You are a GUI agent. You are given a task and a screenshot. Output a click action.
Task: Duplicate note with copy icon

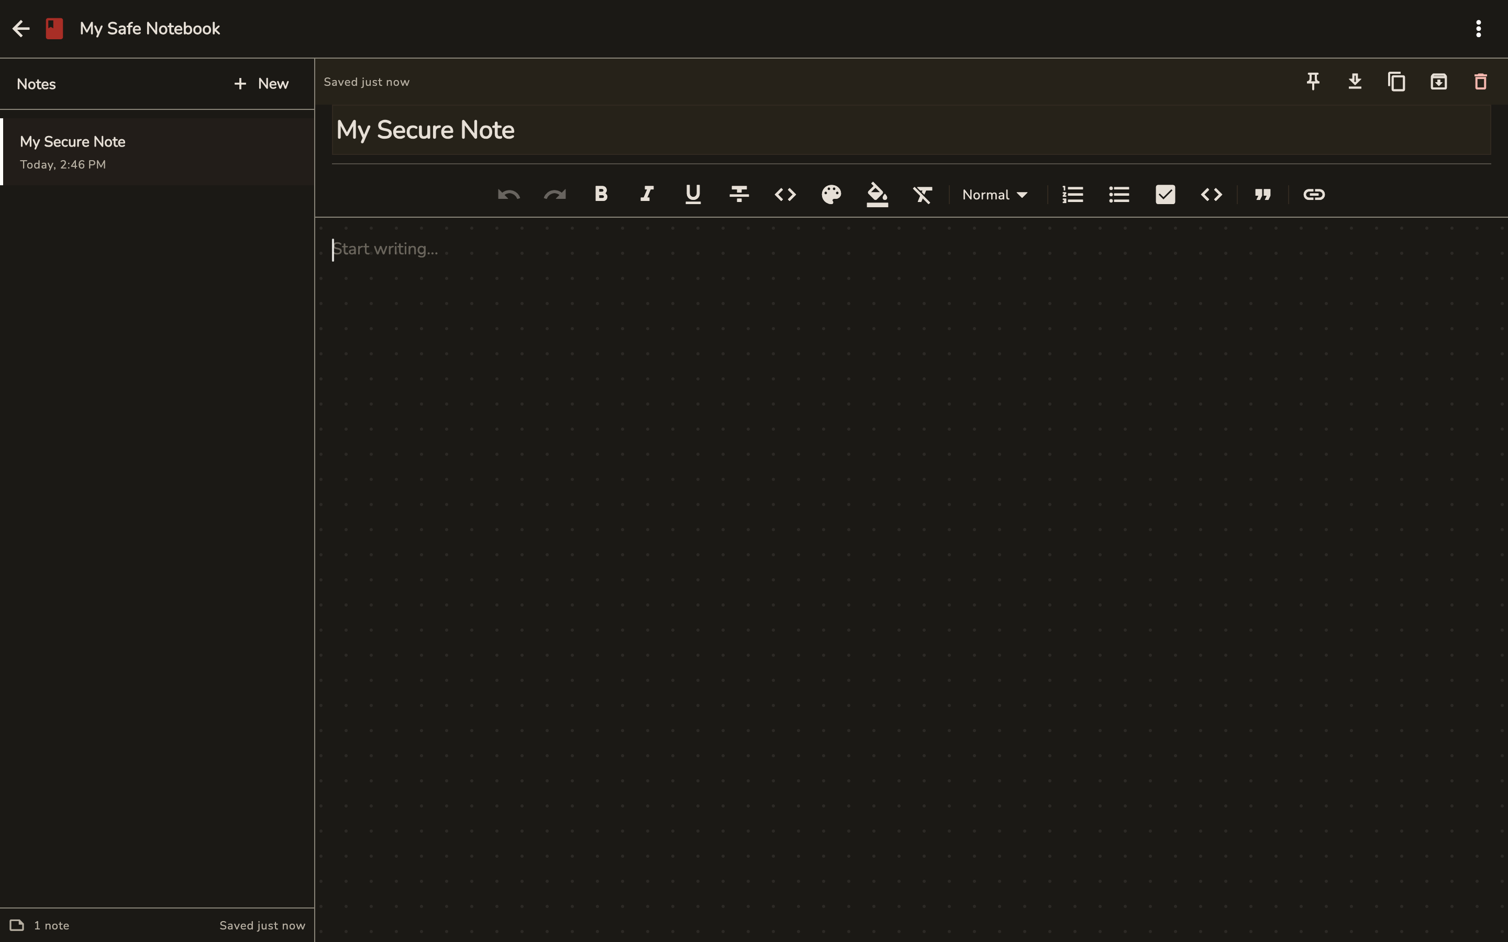point(1396,82)
